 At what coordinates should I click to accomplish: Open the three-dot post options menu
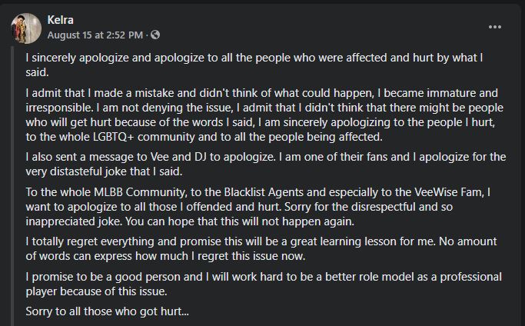(x=494, y=27)
